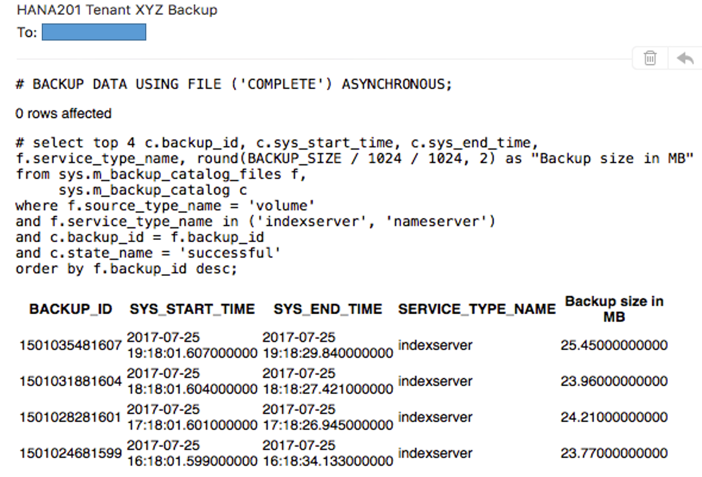This screenshot has width=702, height=477.
Task: Select backup ID 1501024681599
Action: pos(70,453)
